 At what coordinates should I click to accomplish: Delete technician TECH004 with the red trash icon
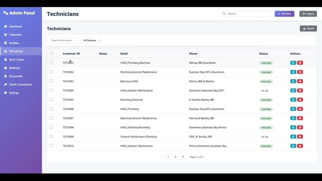click(x=300, y=90)
